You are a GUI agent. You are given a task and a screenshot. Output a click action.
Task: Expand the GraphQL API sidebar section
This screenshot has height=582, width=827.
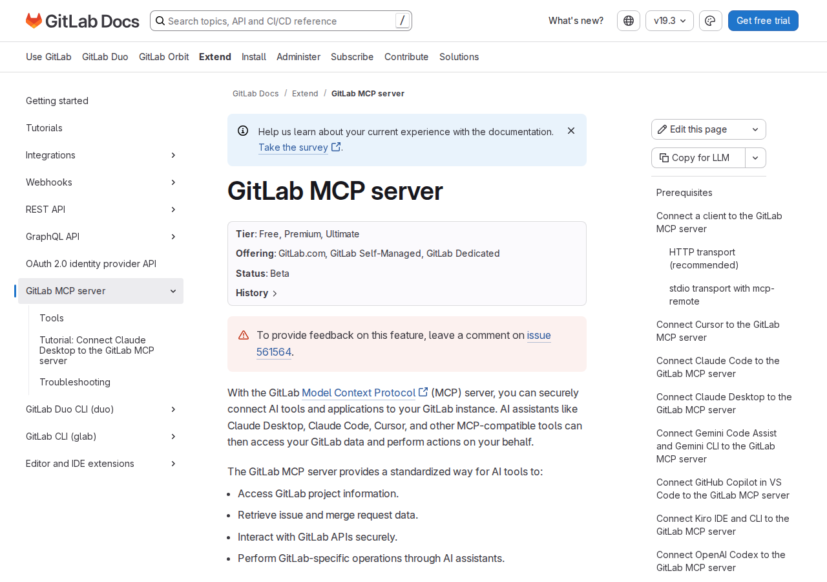pyautogui.click(x=173, y=237)
